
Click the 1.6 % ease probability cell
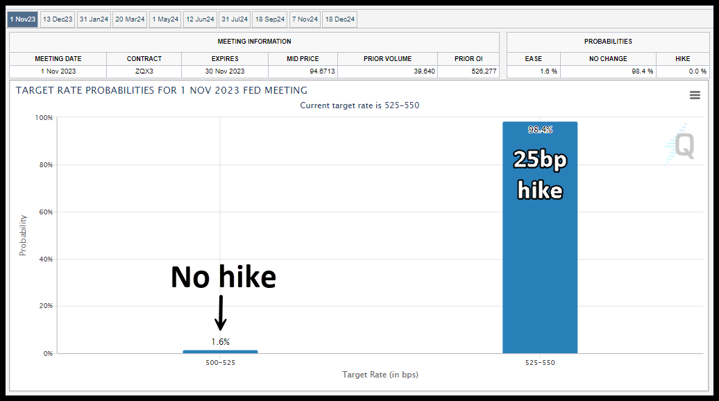tap(533, 71)
